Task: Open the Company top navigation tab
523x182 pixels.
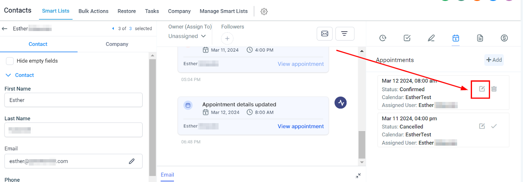Action: coord(179,11)
